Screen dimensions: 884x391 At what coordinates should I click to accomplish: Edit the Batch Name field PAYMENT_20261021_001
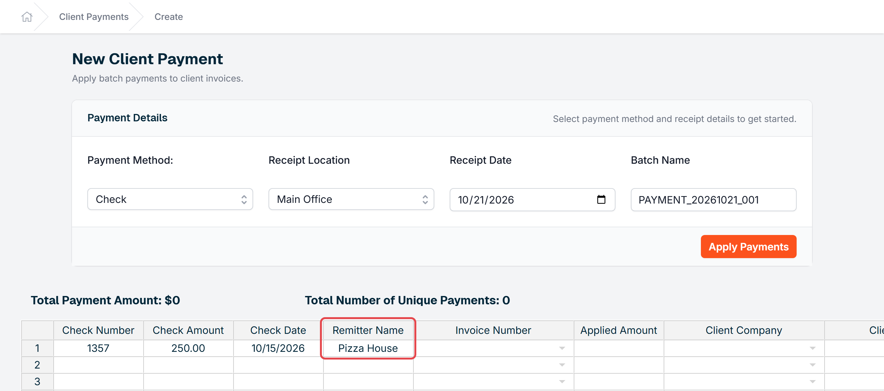click(713, 200)
